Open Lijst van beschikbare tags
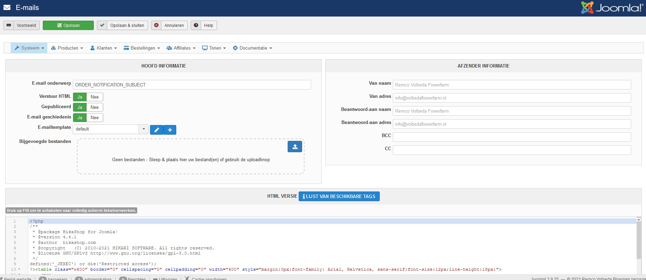The image size is (646, 280). [x=339, y=196]
